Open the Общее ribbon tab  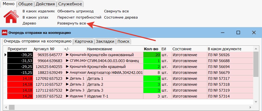[26, 4]
